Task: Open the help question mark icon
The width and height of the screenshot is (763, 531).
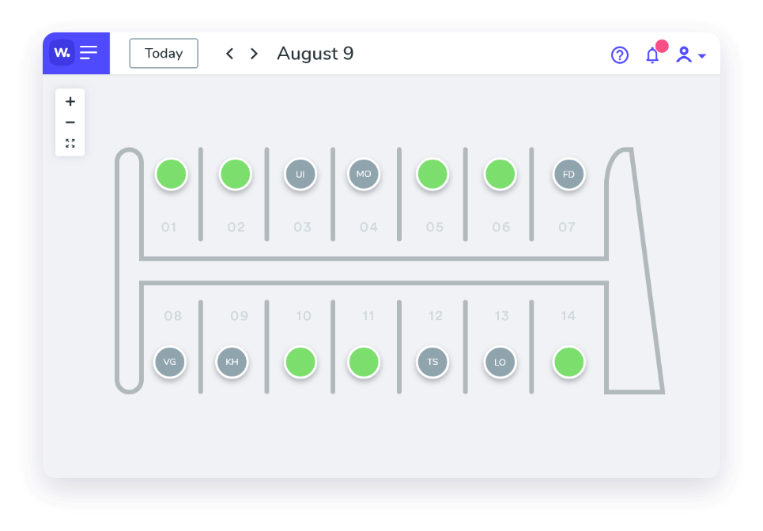Action: [x=620, y=55]
